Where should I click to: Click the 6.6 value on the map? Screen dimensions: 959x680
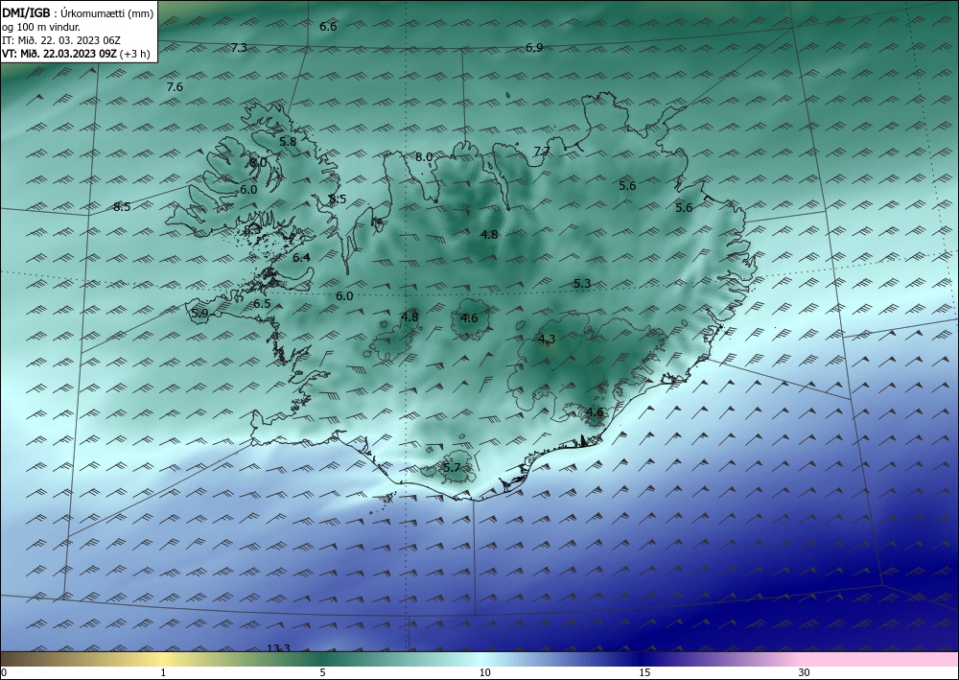pos(328,26)
